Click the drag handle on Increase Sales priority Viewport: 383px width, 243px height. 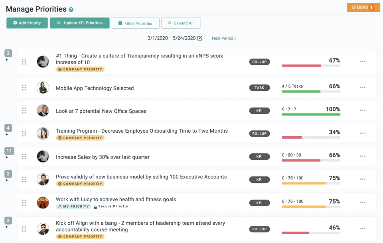(24, 156)
